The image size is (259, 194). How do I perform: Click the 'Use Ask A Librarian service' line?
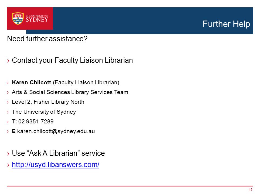[58, 153]
